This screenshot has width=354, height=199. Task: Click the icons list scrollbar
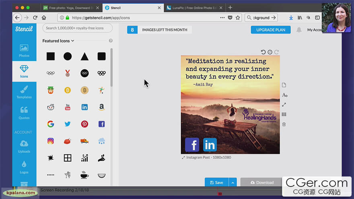(111, 67)
